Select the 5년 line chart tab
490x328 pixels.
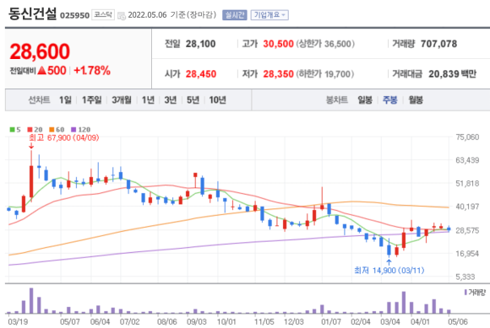click(x=193, y=100)
